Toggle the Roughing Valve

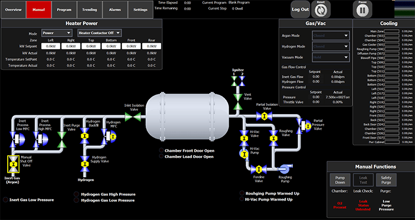point(273,139)
